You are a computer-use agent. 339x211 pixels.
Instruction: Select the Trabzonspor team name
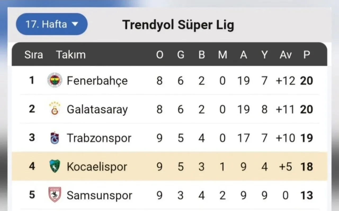[x=99, y=138]
